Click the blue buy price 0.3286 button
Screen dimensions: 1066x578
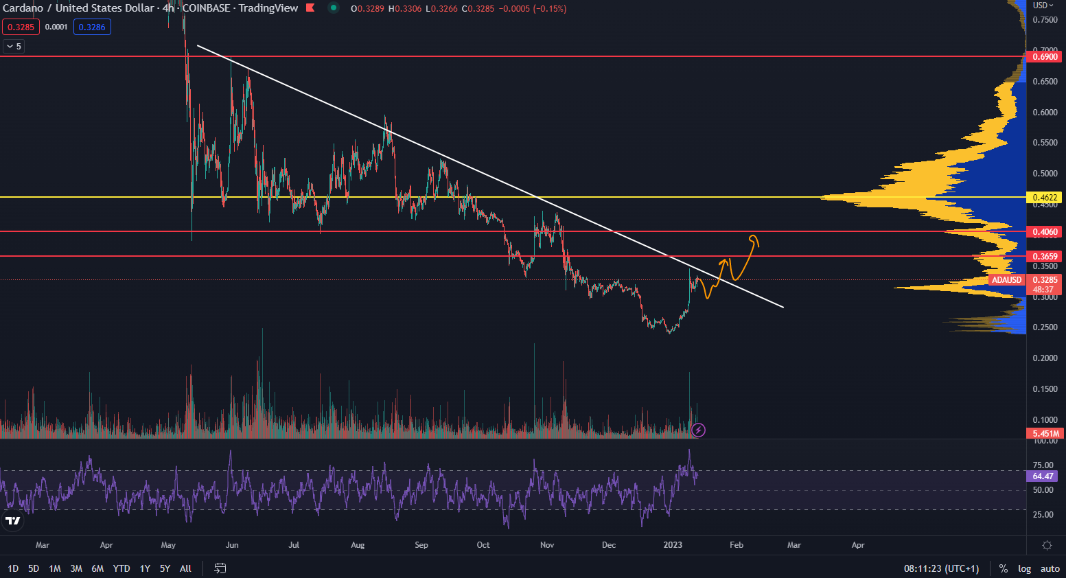[x=92, y=27]
